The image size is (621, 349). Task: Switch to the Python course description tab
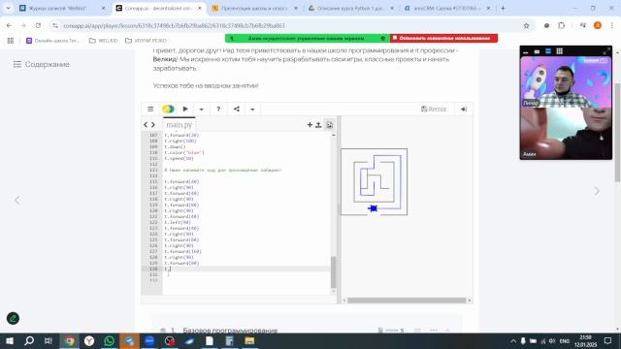pos(351,8)
